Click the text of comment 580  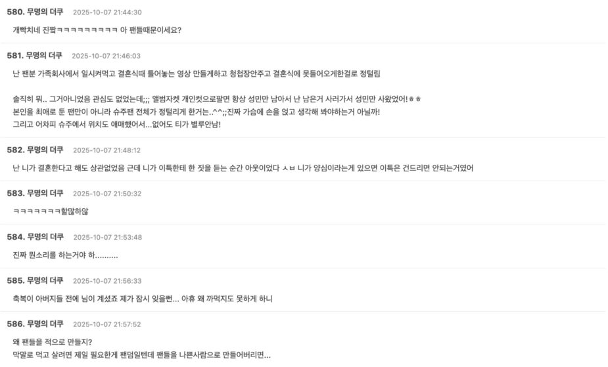click(x=97, y=30)
